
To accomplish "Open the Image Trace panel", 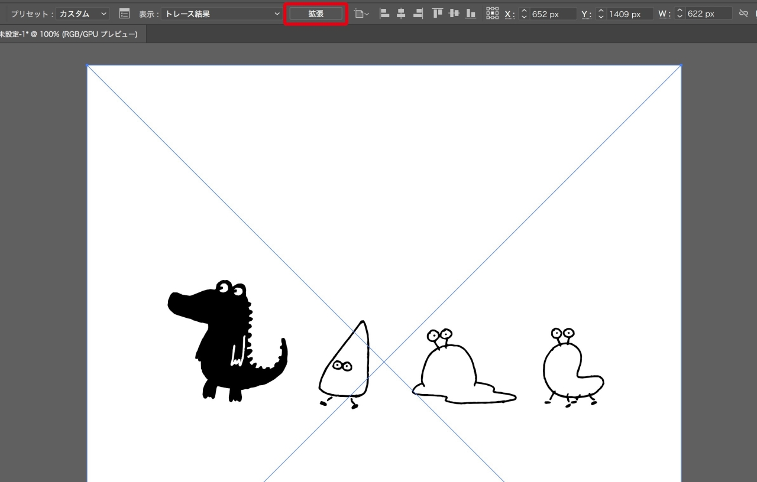I will [x=124, y=12].
